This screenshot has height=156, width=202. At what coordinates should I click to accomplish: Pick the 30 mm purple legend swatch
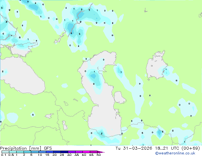[71, 152]
